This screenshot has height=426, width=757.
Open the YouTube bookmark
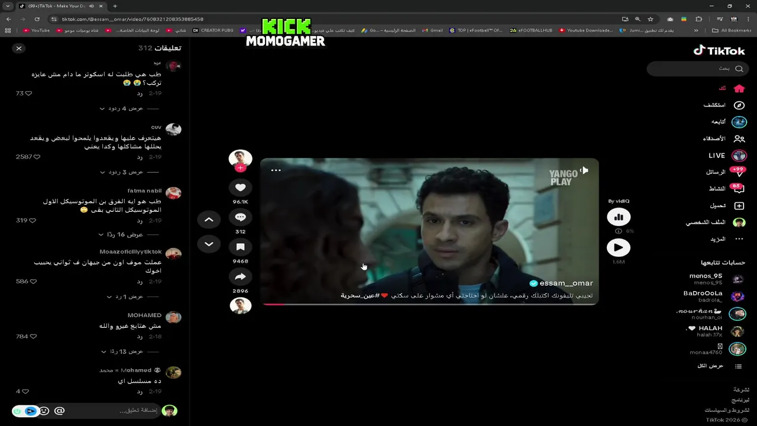tap(37, 30)
